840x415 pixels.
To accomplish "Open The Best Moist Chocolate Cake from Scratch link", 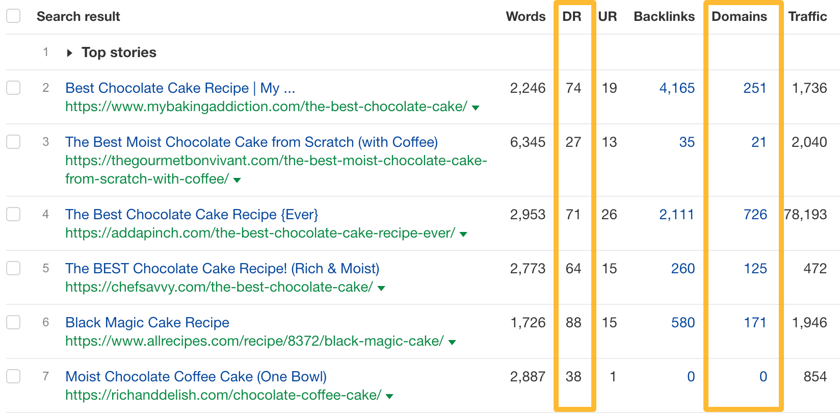I will (x=251, y=142).
